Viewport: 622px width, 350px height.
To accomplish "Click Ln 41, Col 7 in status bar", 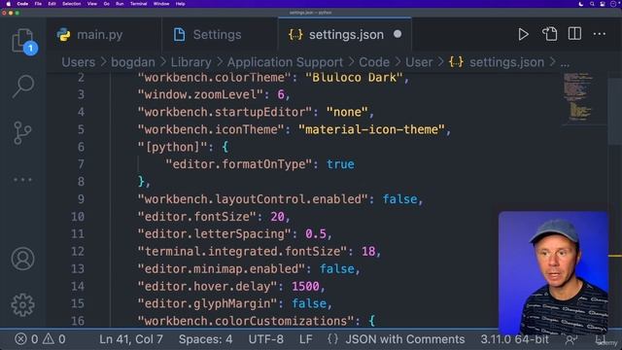I will coord(131,339).
